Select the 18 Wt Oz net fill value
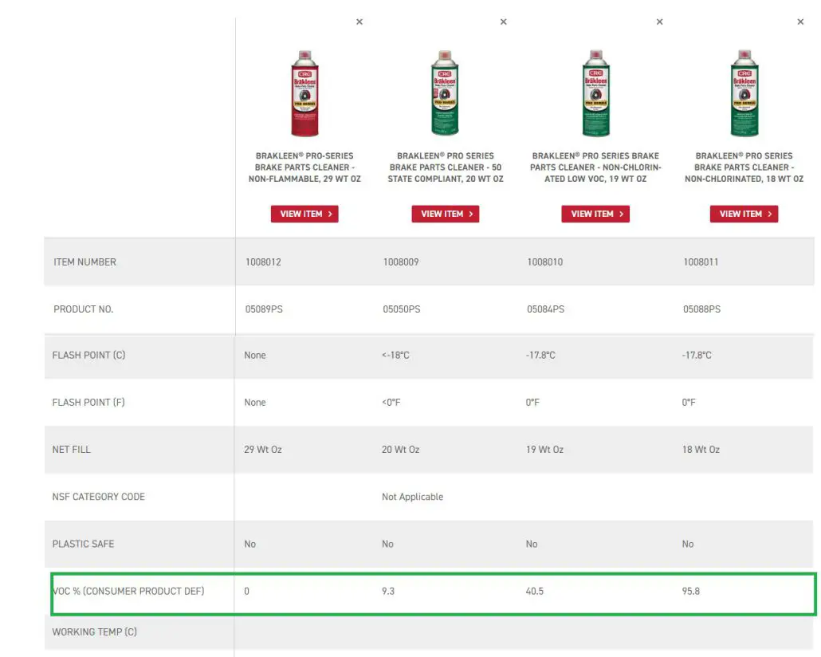Screen dimensions: 821x657 point(701,450)
